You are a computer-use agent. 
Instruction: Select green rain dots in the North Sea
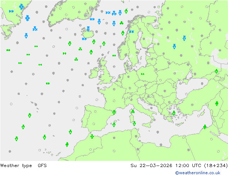(x=114, y=55)
